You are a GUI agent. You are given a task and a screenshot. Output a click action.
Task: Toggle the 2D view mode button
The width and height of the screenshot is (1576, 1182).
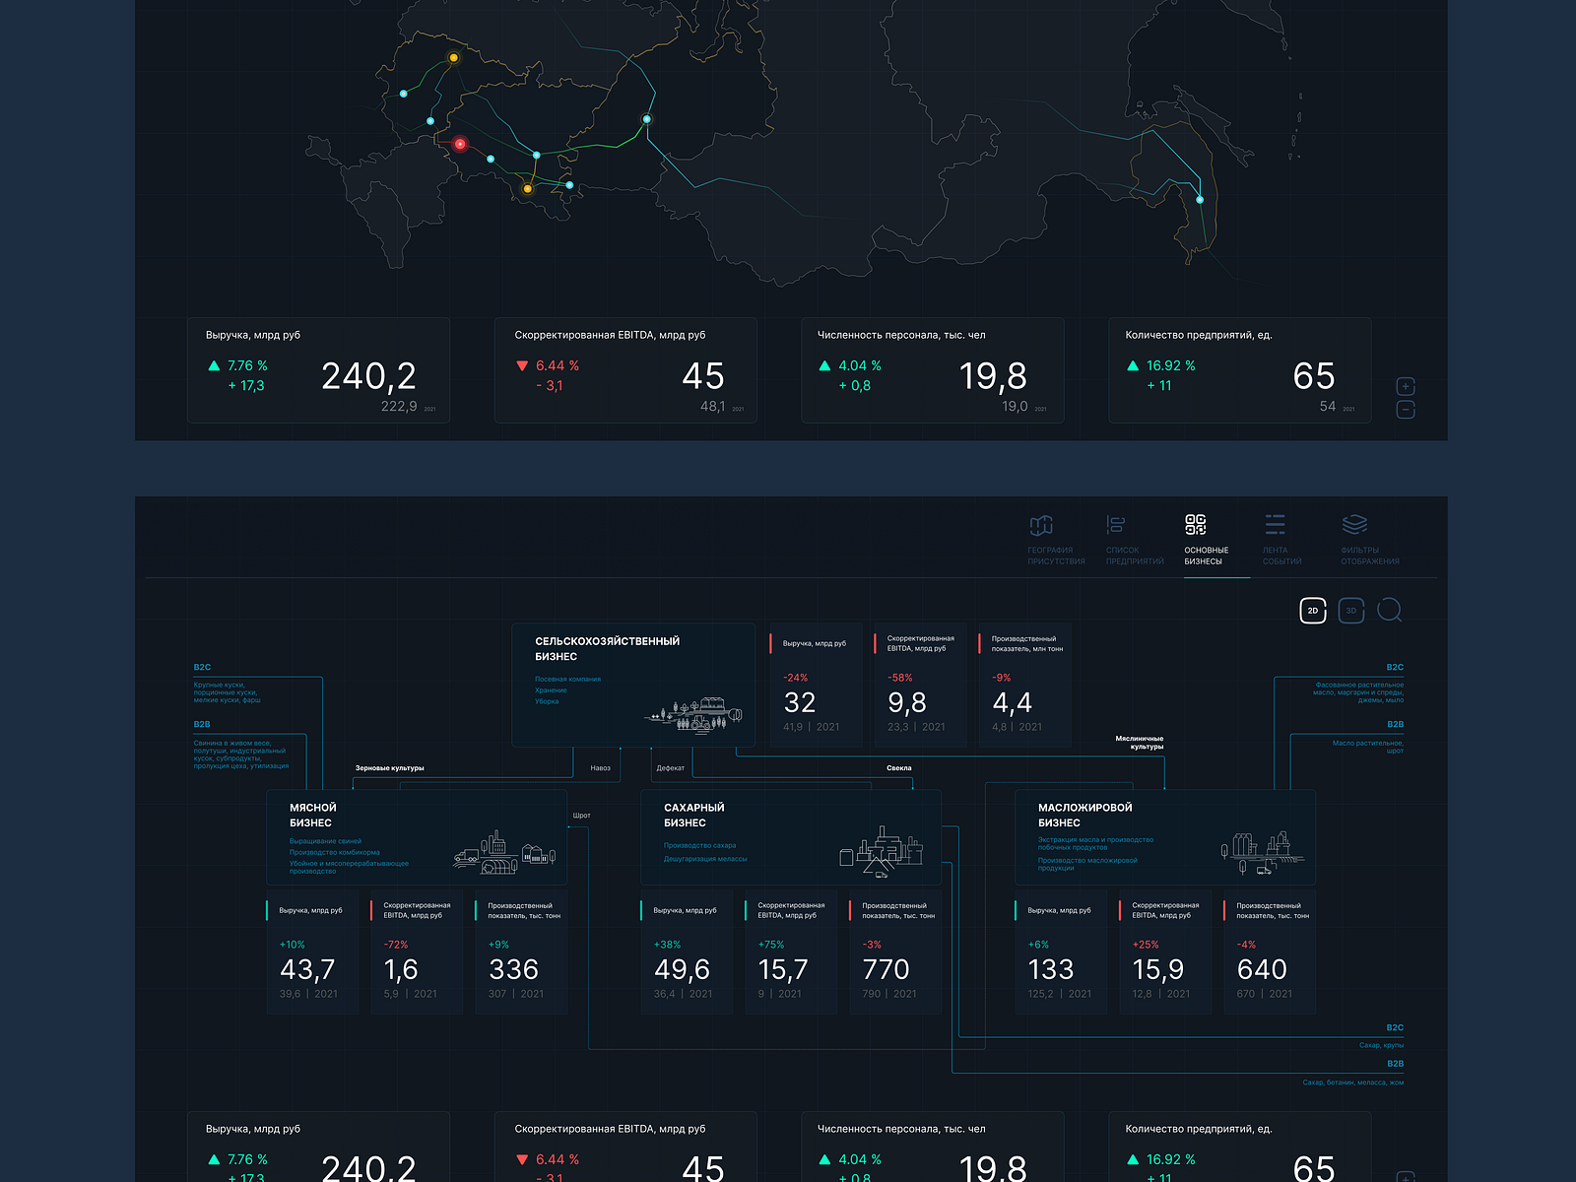(x=1313, y=611)
